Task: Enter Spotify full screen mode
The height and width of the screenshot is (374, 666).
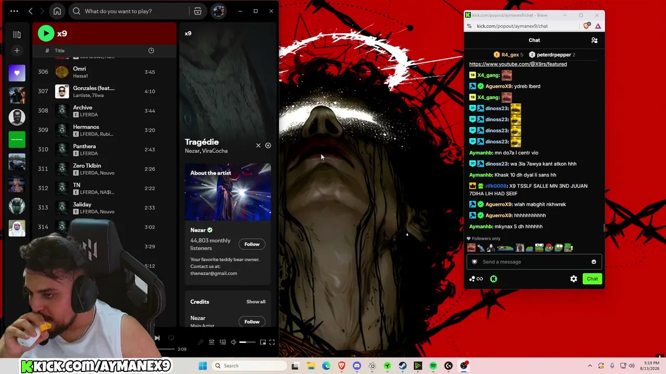Action: pyautogui.click(x=272, y=342)
